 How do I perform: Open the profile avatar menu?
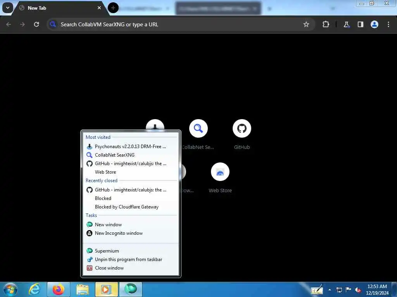[x=375, y=24]
